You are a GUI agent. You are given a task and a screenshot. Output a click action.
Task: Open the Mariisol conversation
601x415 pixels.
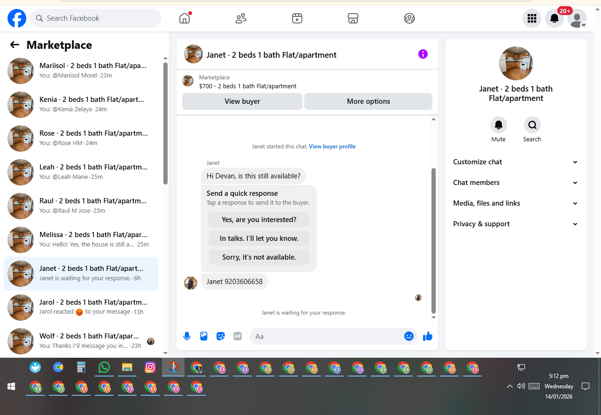coord(81,71)
